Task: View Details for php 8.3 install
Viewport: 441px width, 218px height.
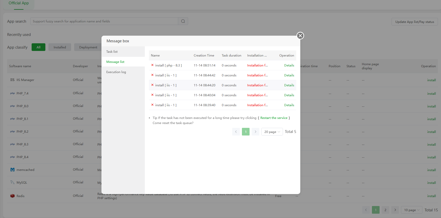Action: tap(289, 65)
